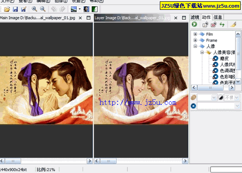The image size is (242, 173).
Task: Click the disc icon beside 色彩增强
Action: 216,77
